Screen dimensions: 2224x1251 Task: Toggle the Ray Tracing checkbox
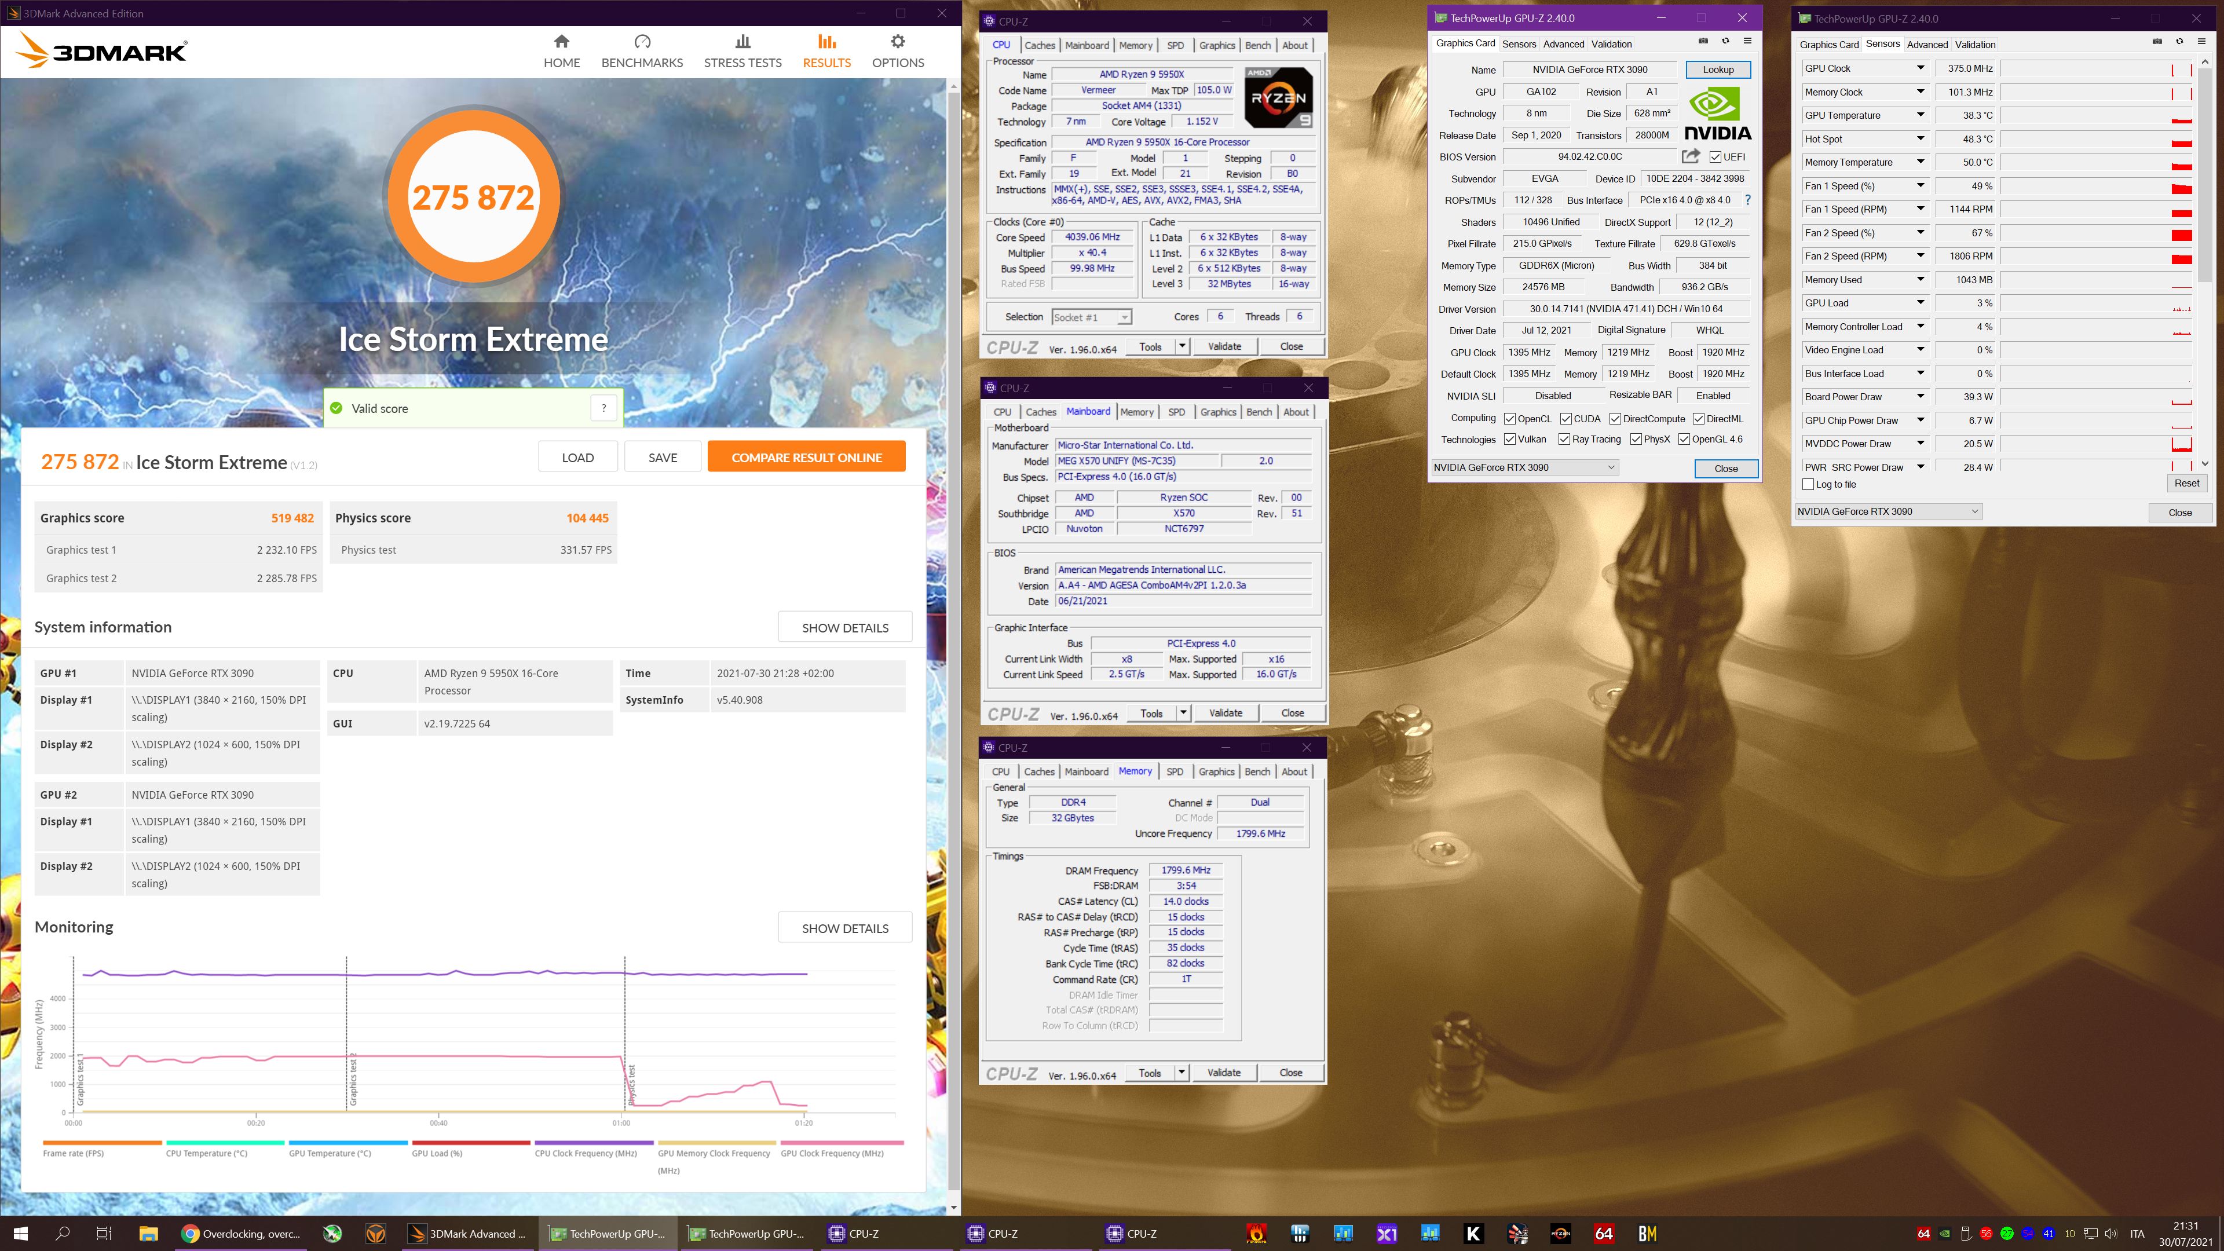point(1564,438)
